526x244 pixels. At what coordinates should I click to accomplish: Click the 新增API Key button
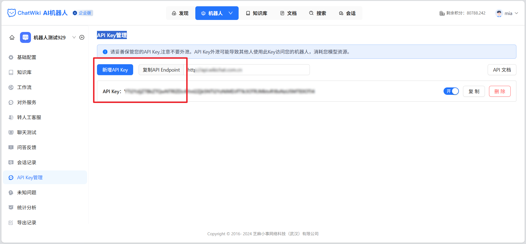pyautogui.click(x=115, y=70)
